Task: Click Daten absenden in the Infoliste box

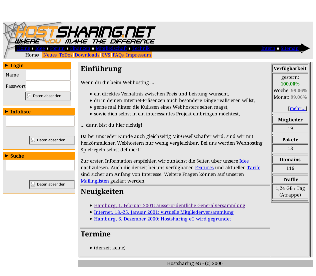Action: (x=52, y=140)
